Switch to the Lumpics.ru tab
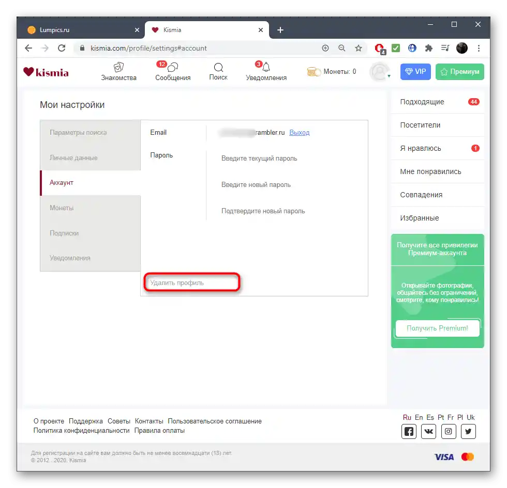This screenshot has width=507, height=488. click(81, 30)
